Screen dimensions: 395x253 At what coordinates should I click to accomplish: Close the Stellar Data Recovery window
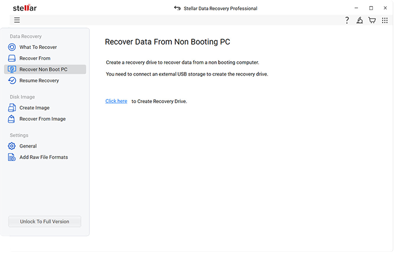385,8
